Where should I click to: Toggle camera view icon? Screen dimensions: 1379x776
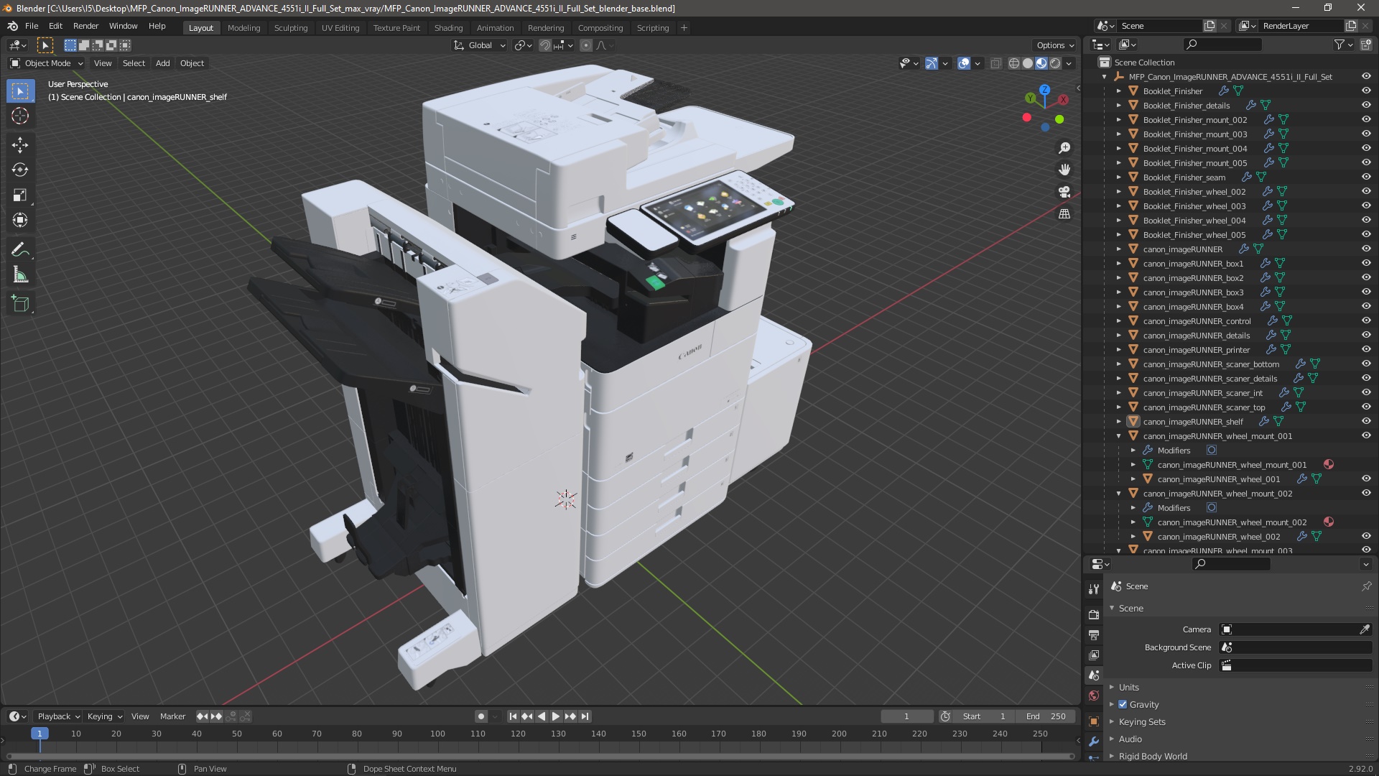(1064, 192)
